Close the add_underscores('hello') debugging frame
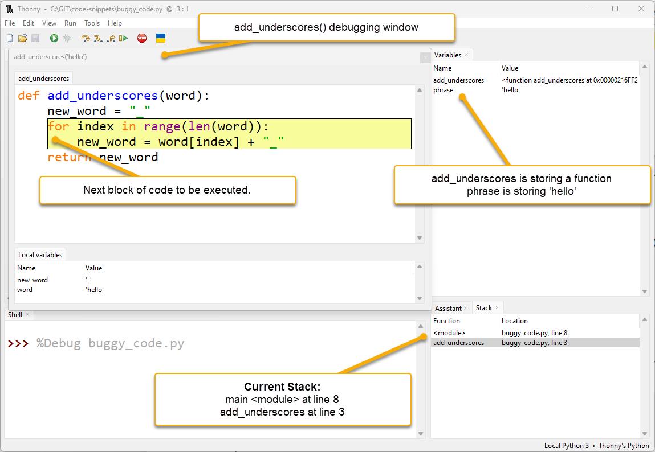The width and height of the screenshot is (655, 452). pos(425,57)
